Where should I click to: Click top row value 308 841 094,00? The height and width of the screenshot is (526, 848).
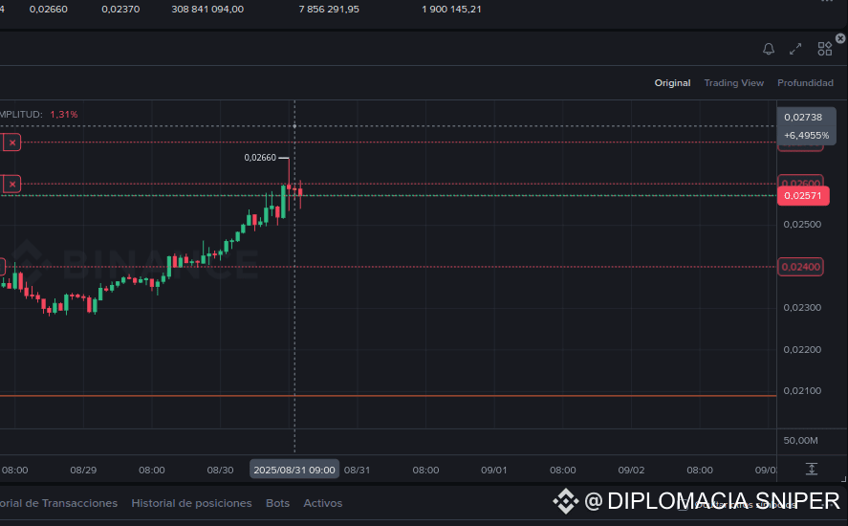point(207,10)
